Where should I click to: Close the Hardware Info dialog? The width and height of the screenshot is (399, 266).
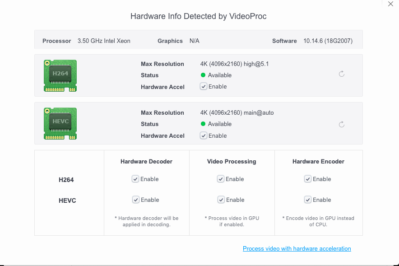(x=390, y=4)
